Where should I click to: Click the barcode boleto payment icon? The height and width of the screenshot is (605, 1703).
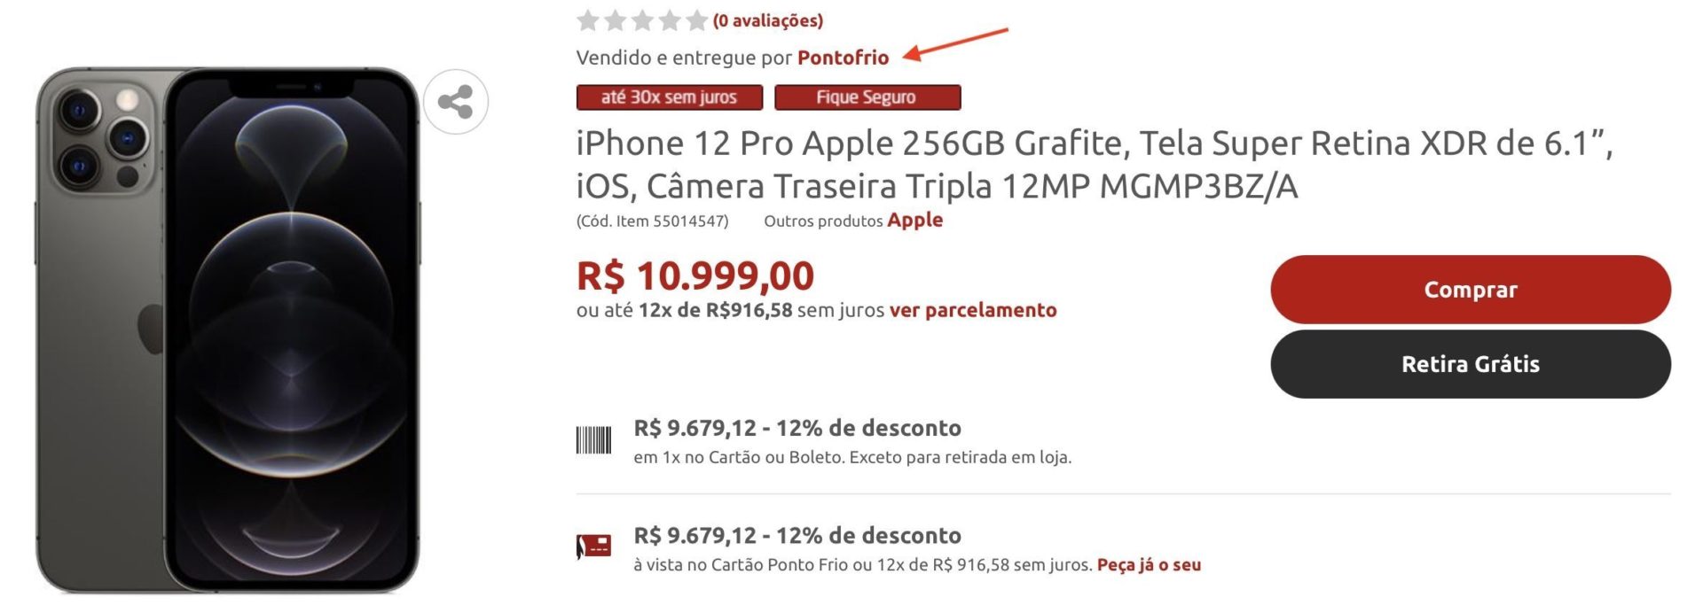click(593, 440)
